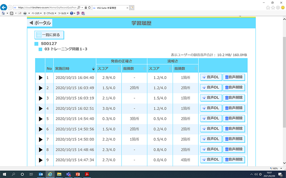Click the ポータル back button
The image size is (286, 178).
tap(40, 23)
